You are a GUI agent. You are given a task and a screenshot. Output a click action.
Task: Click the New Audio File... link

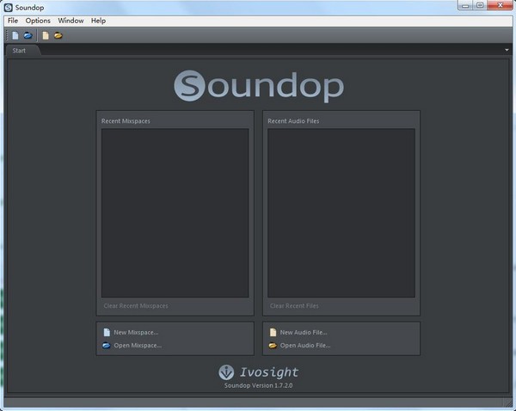click(304, 332)
